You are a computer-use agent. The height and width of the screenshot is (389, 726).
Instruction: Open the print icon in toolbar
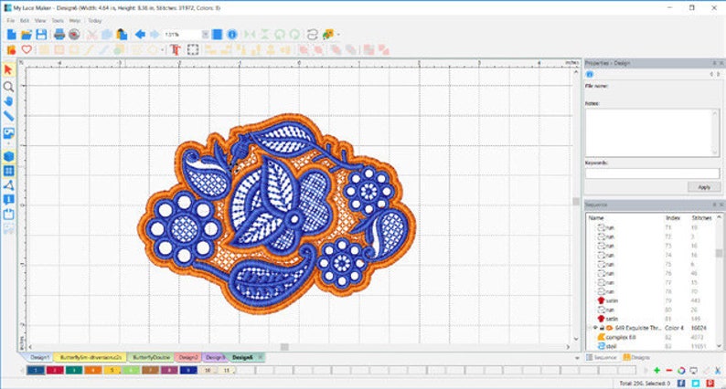click(59, 34)
